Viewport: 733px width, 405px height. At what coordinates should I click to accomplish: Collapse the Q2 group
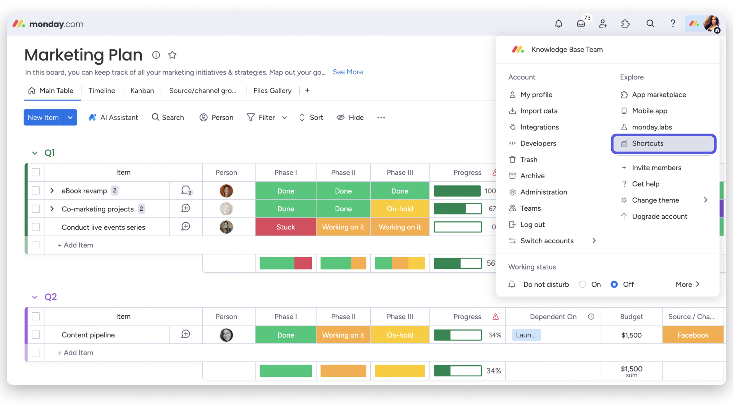coord(35,297)
